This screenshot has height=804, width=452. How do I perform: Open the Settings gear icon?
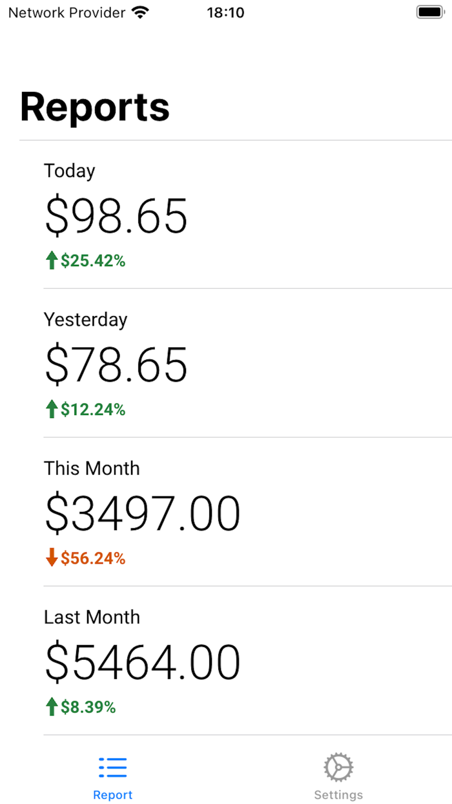[x=338, y=767]
